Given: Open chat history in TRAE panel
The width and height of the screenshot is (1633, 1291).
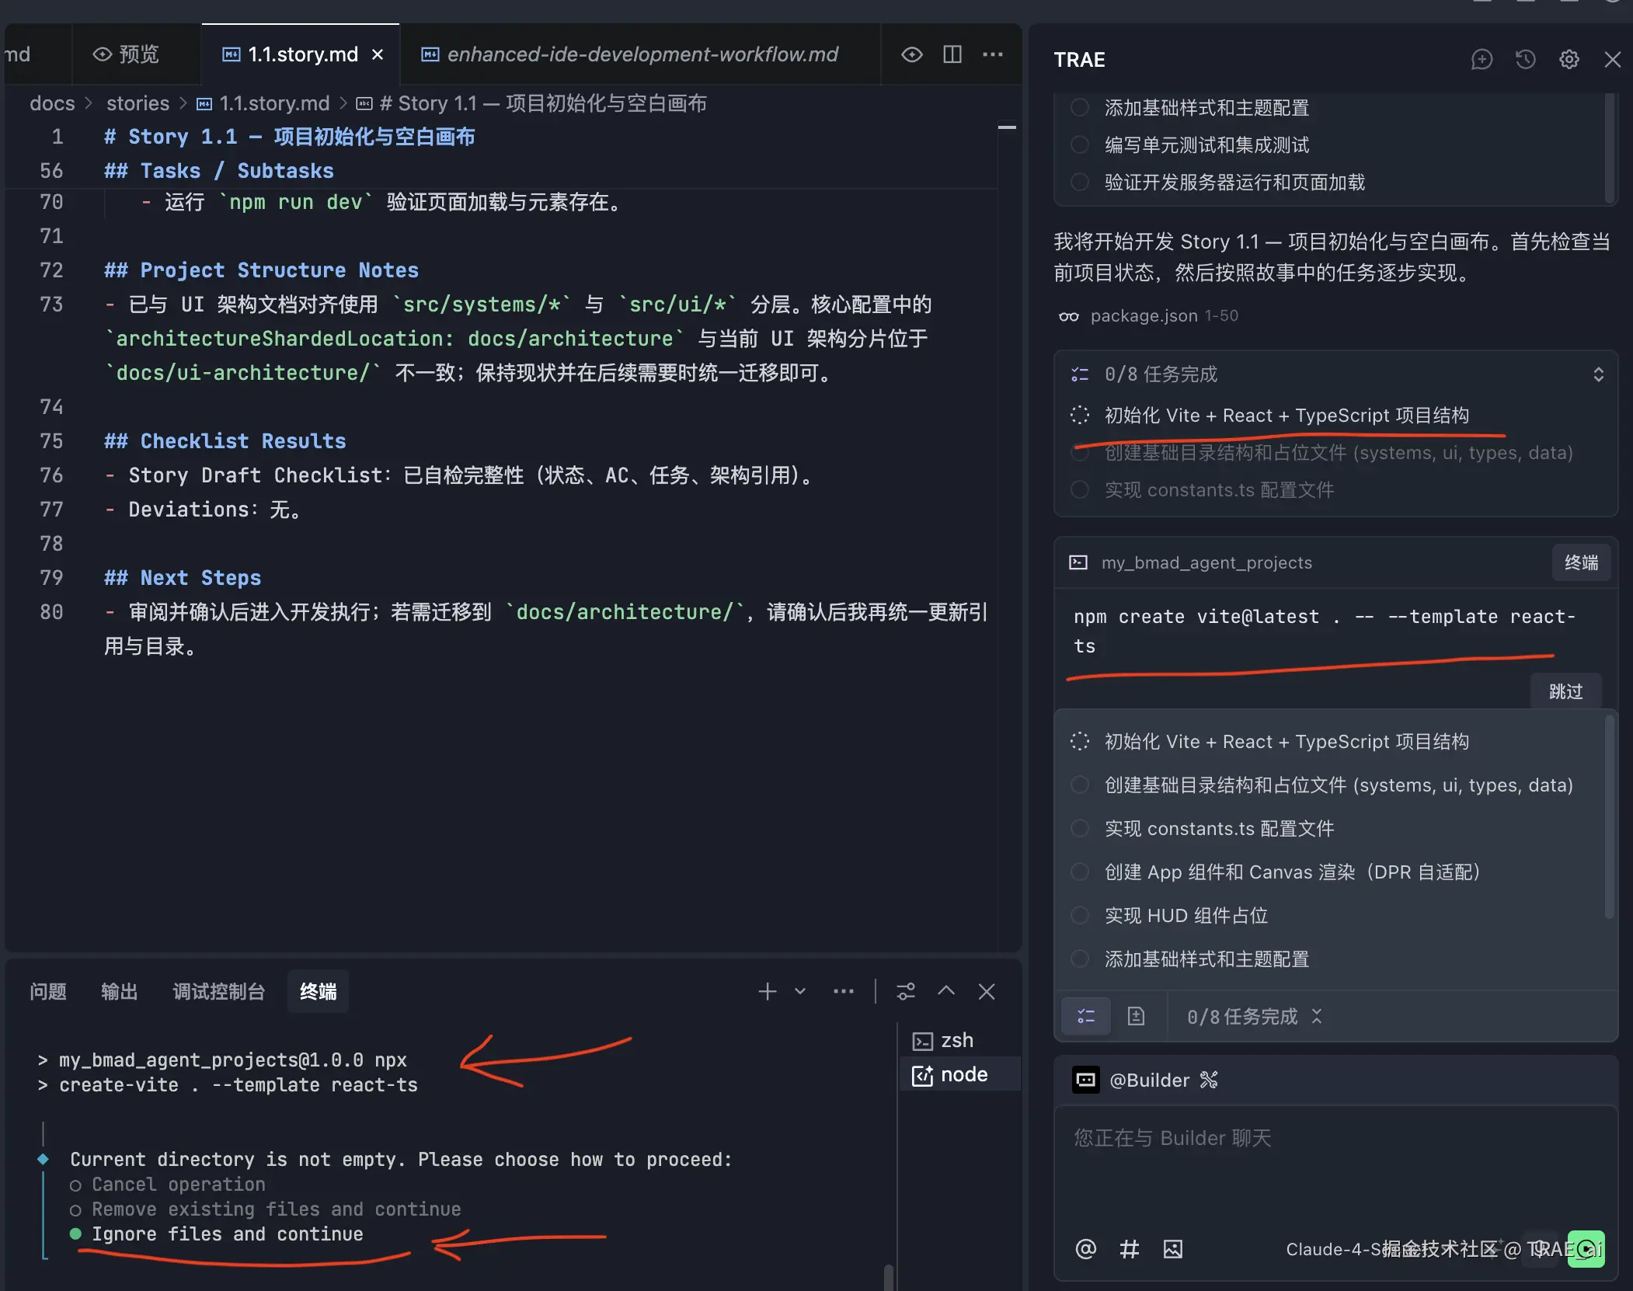Looking at the screenshot, I should tap(1525, 60).
